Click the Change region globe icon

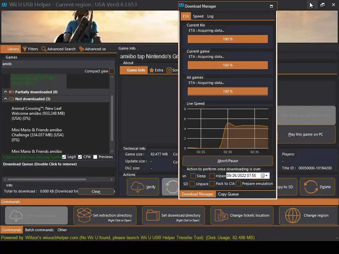tap(293, 215)
